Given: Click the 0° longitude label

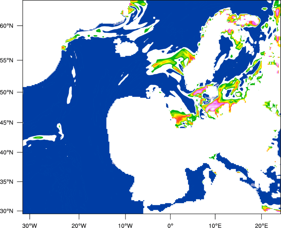Looking at the screenshot, I should (x=170, y=226).
